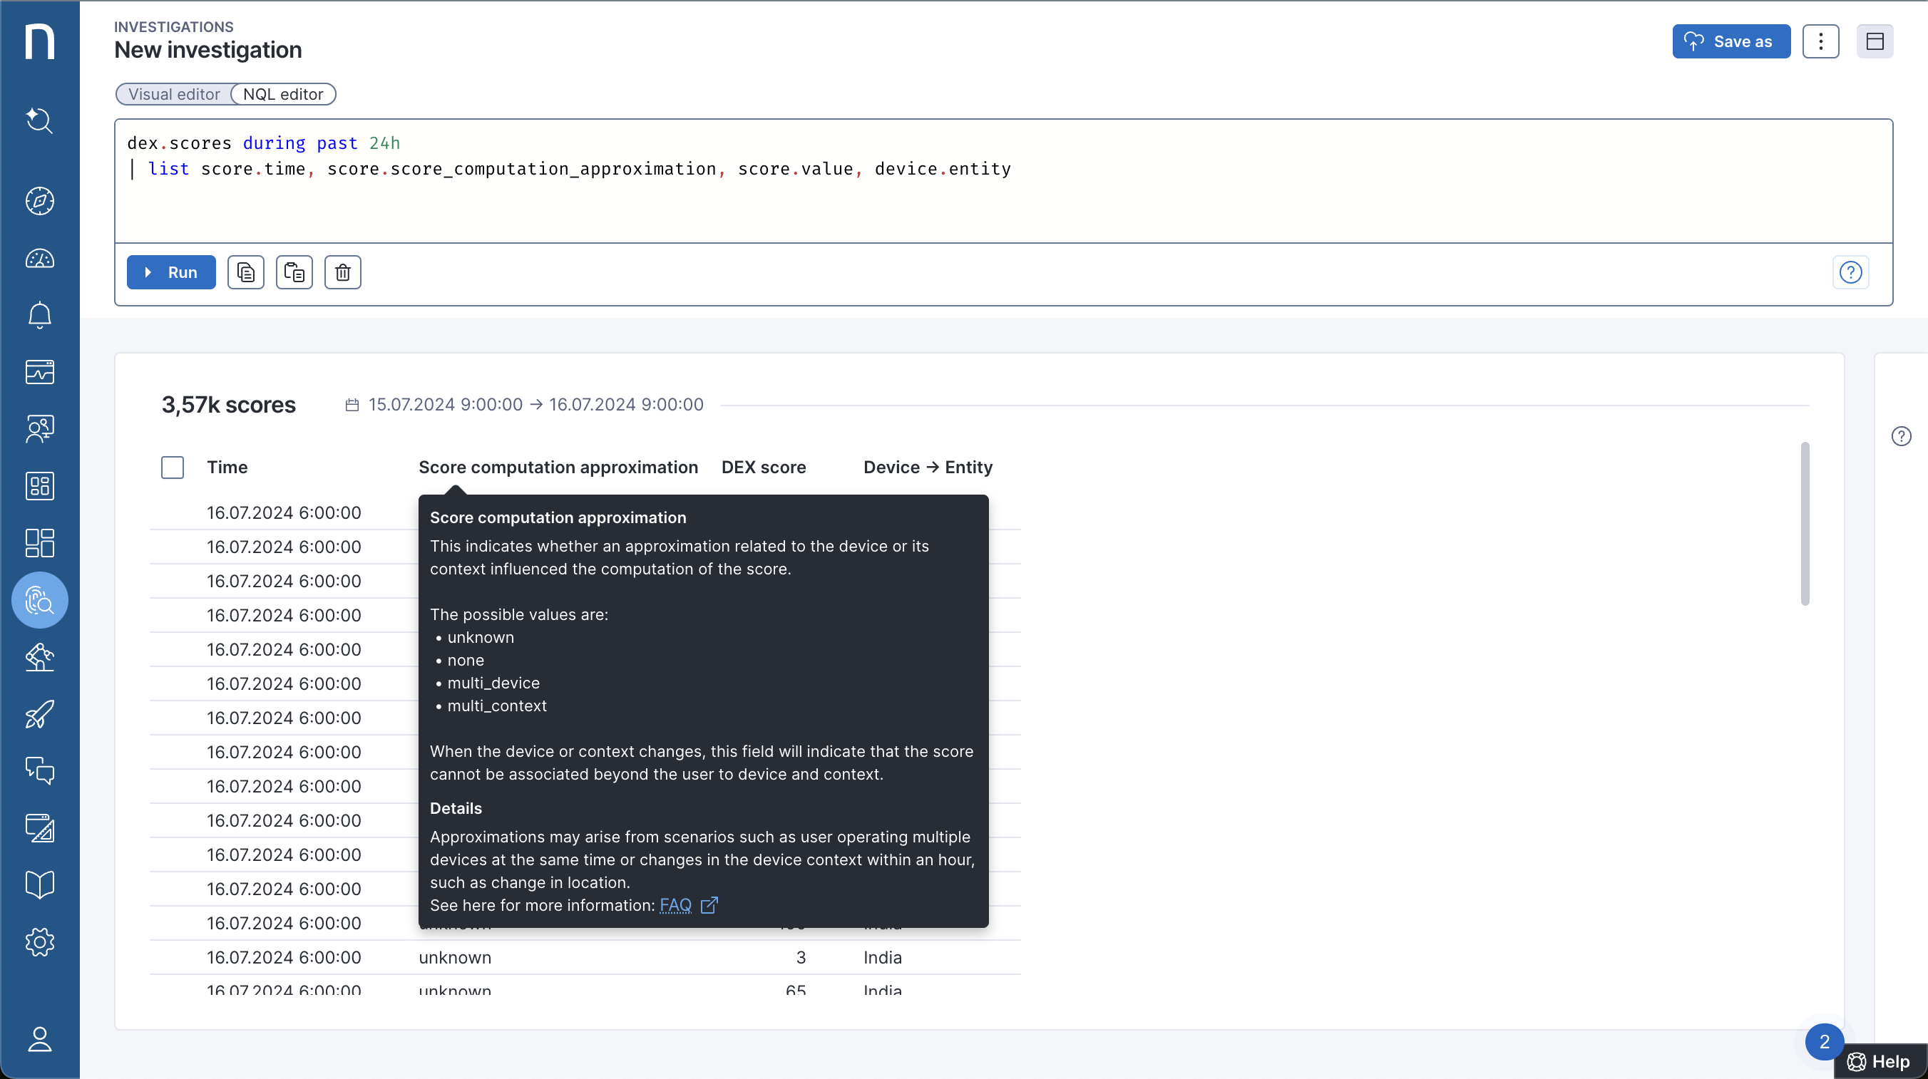
Task: Open the settings gear in sidebar
Action: pyautogui.click(x=40, y=942)
